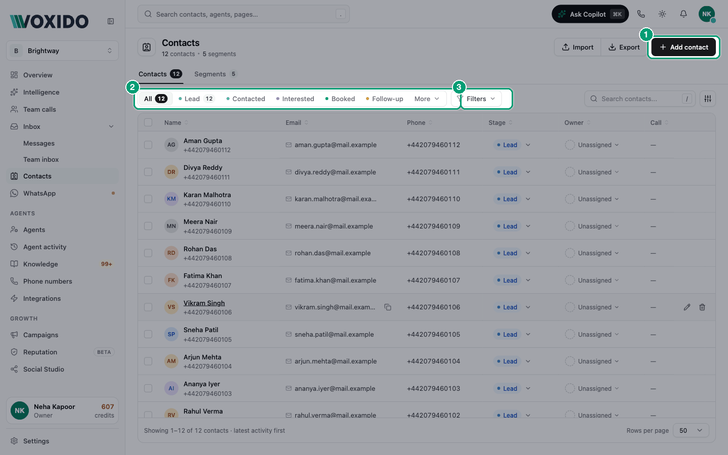Open Overview in sidebar
This screenshot has width=728, height=455.
(63, 75)
